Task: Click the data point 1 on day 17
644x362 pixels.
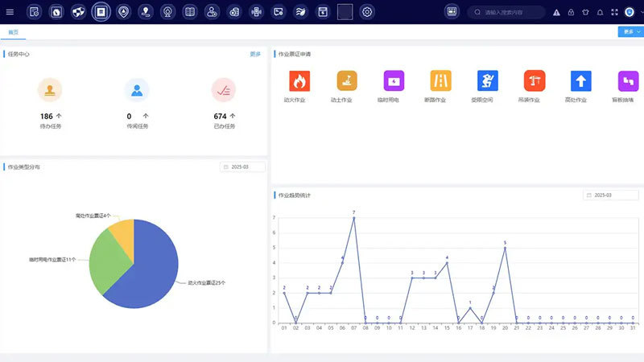Action: [470, 308]
